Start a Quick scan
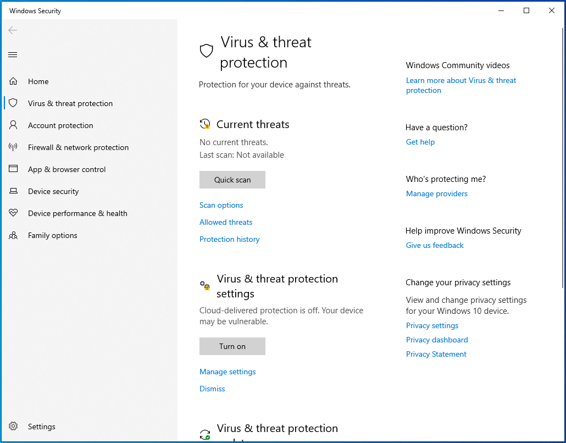The image size is (566, 443). (x=232, y=180)
